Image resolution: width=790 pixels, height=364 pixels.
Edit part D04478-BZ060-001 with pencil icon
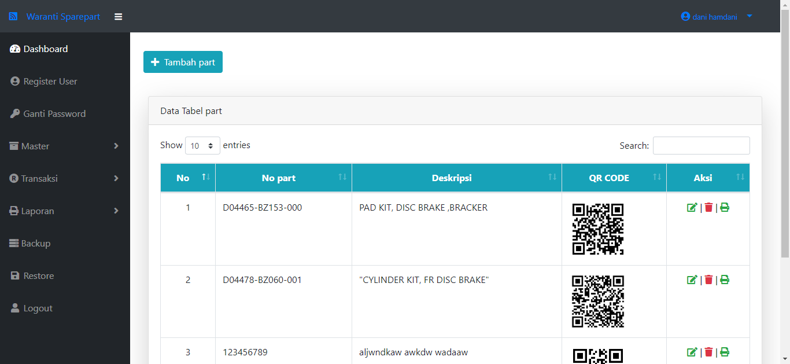coord(692,280)
